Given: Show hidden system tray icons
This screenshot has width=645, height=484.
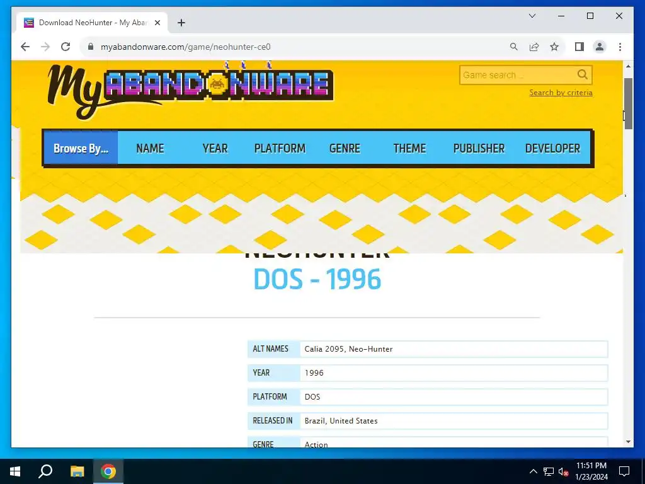Looking at the screenshot, I should (x=533, y=471).
